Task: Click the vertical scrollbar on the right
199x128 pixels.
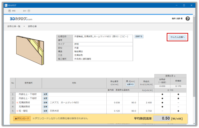Action: click(x=195, y=64)
